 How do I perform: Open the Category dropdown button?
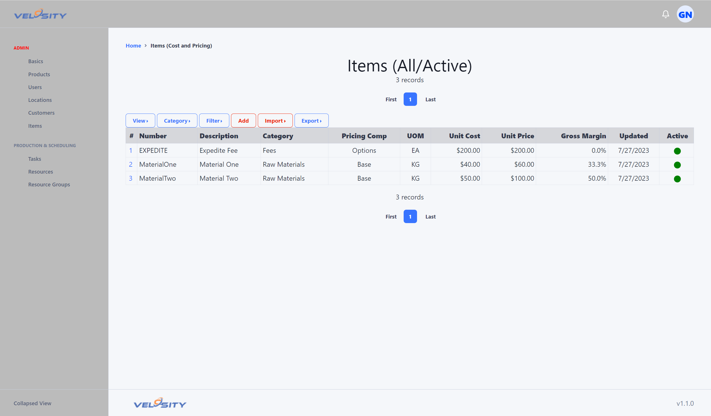point(177,121)
